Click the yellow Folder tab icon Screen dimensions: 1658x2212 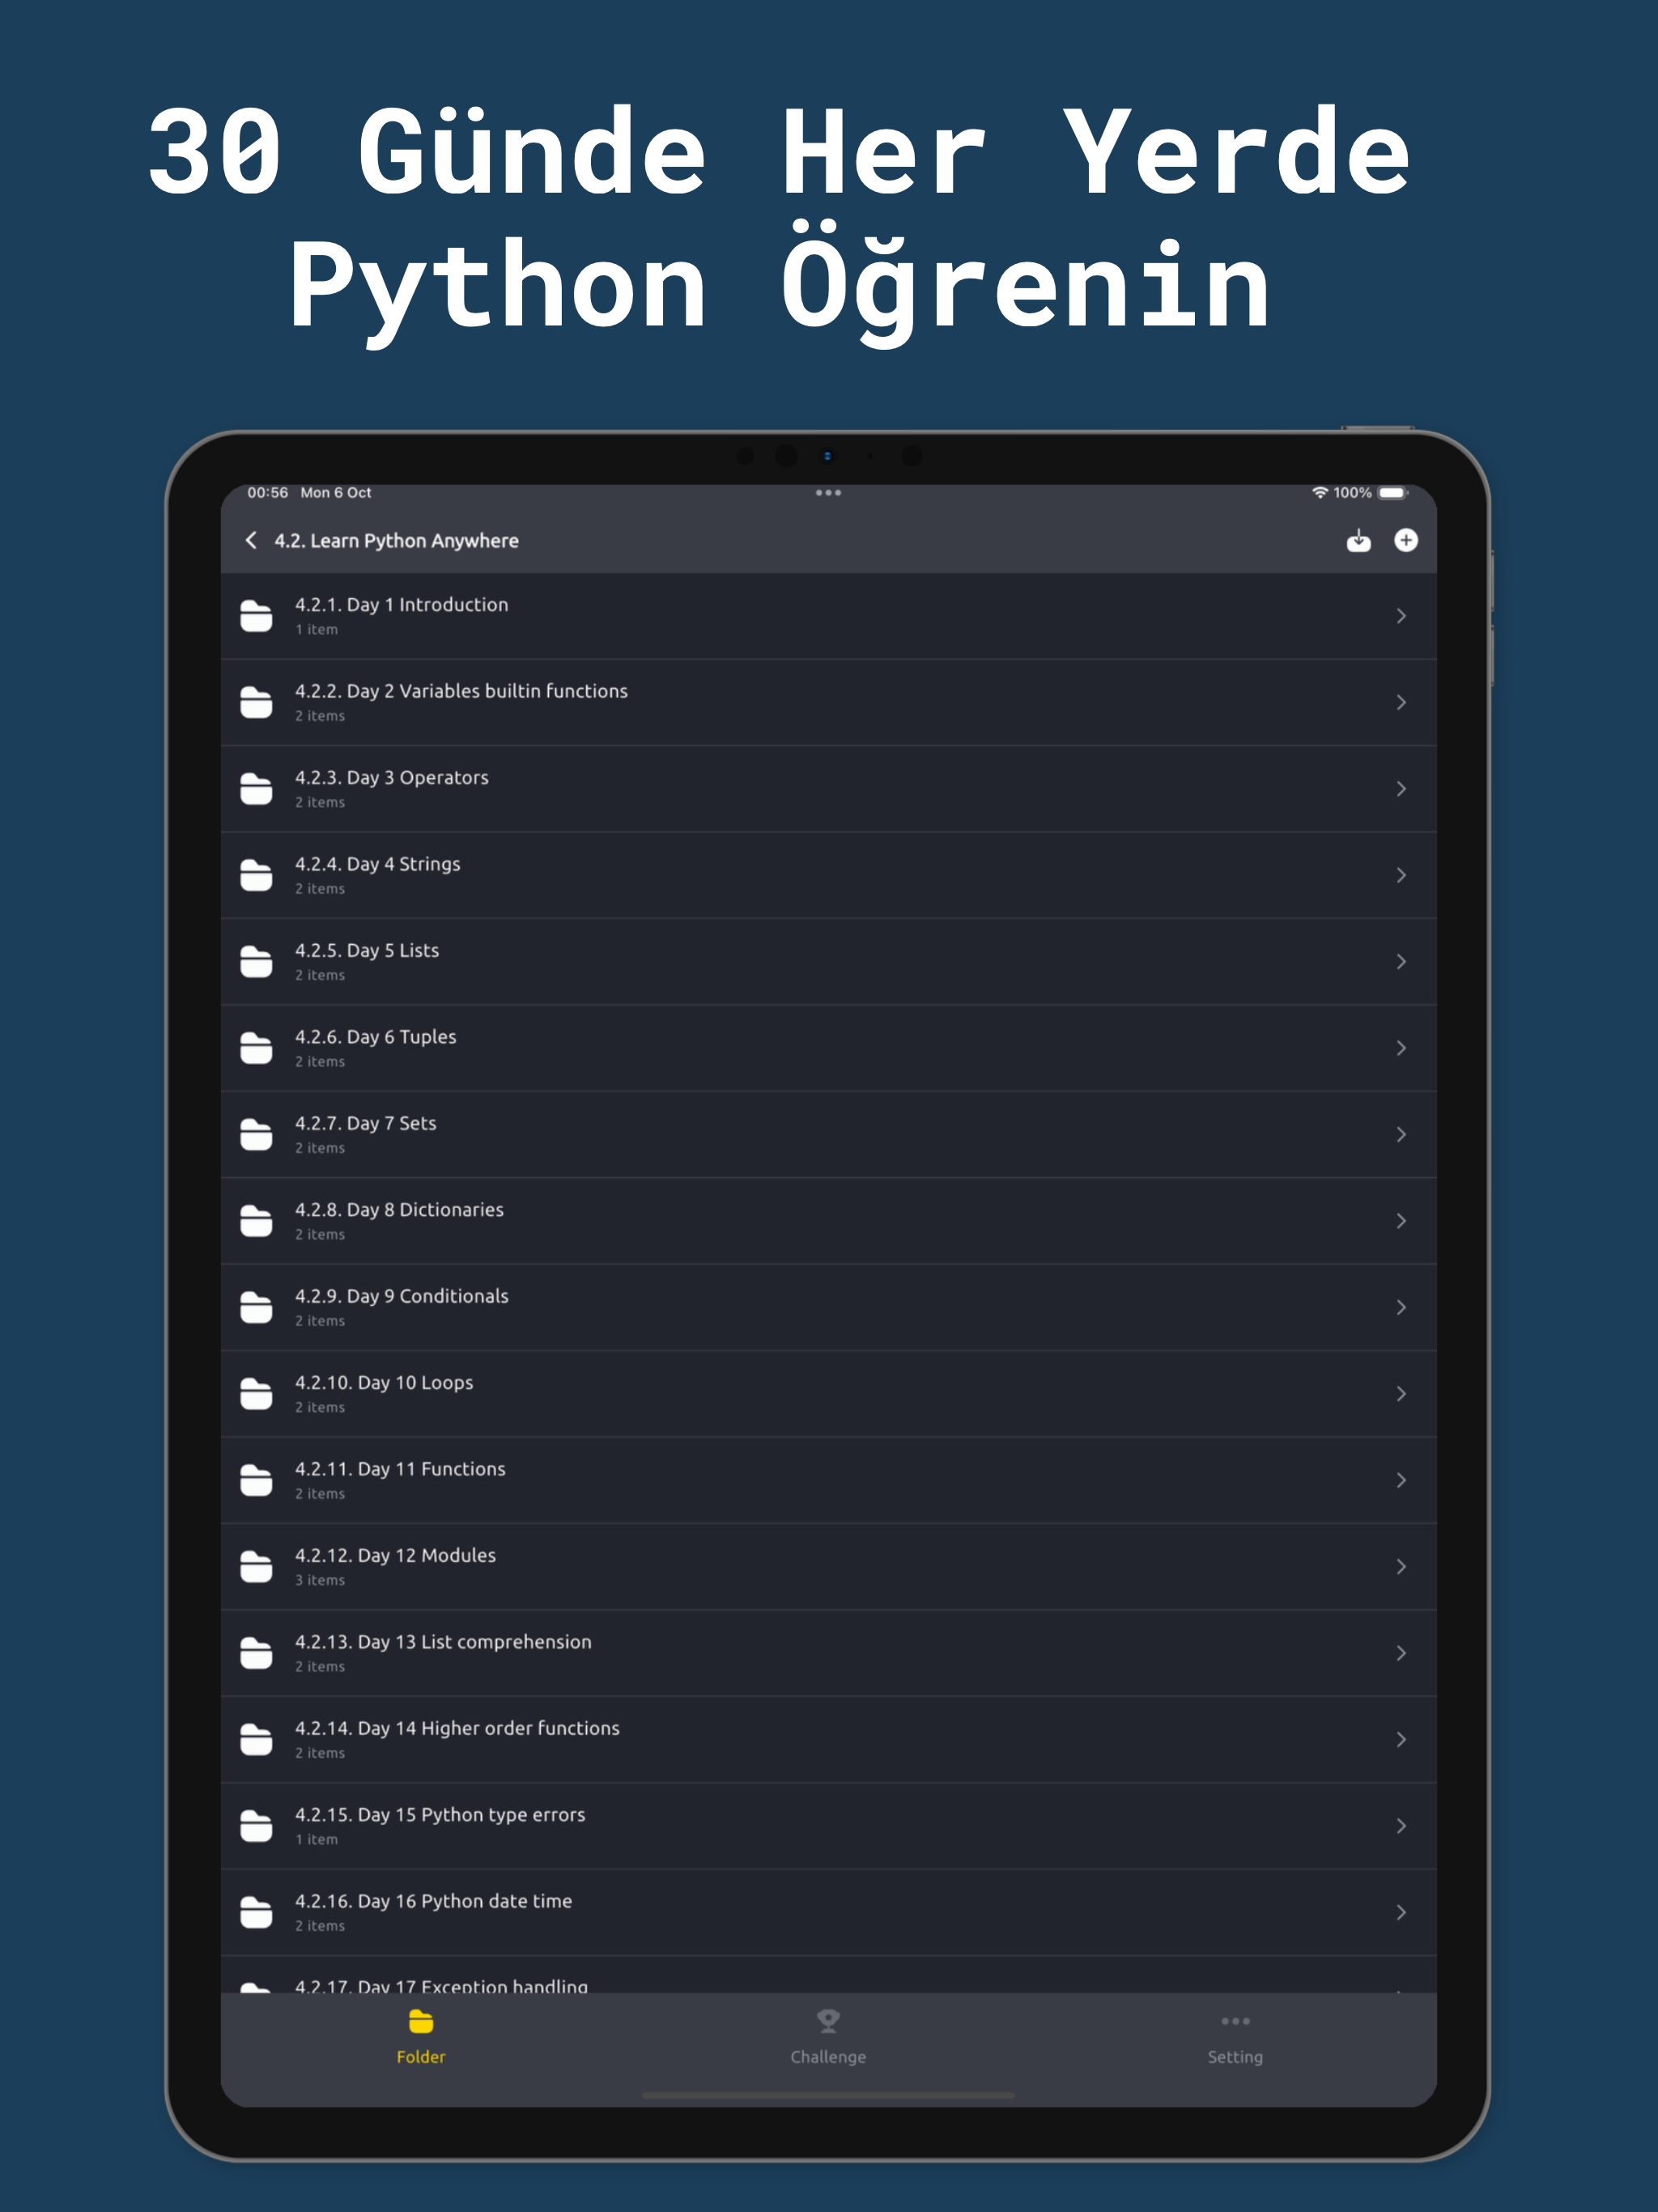point(421,2022)
